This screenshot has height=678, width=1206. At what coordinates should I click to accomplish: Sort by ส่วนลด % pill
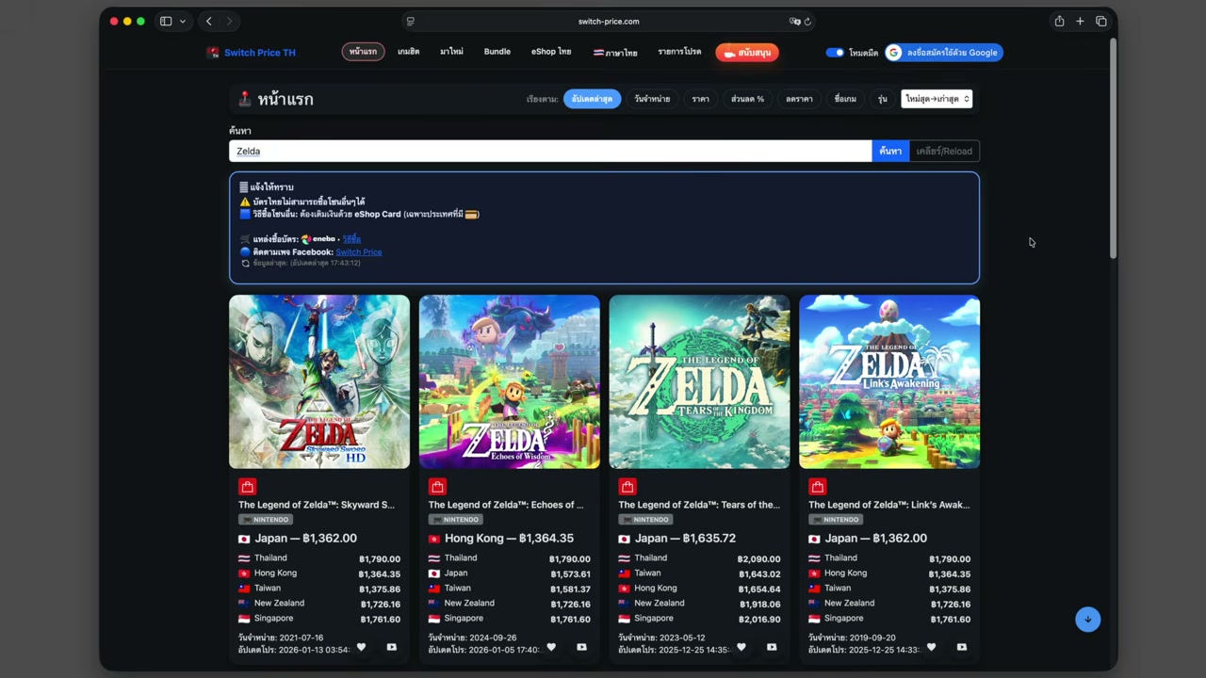[747, 99]
